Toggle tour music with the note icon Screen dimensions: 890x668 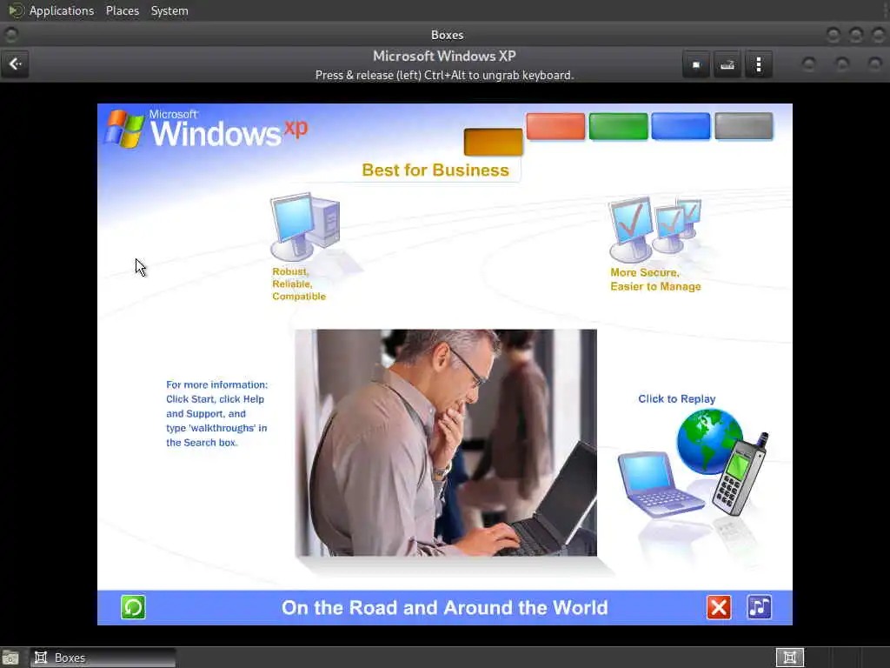tap(760, 607)
